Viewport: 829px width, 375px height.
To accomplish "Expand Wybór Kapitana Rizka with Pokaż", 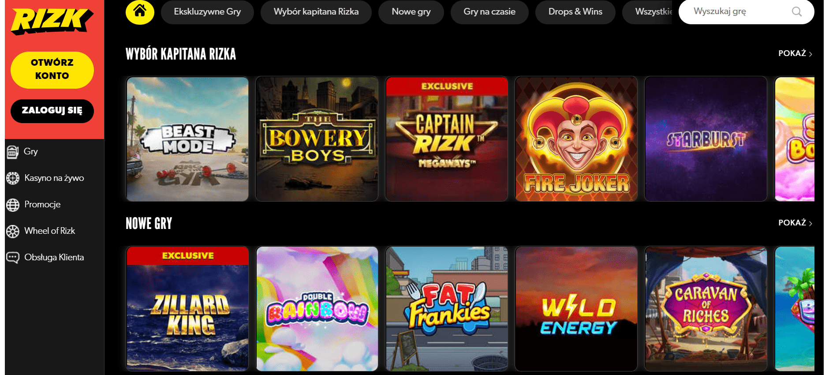I will click(x=795, y=53).
